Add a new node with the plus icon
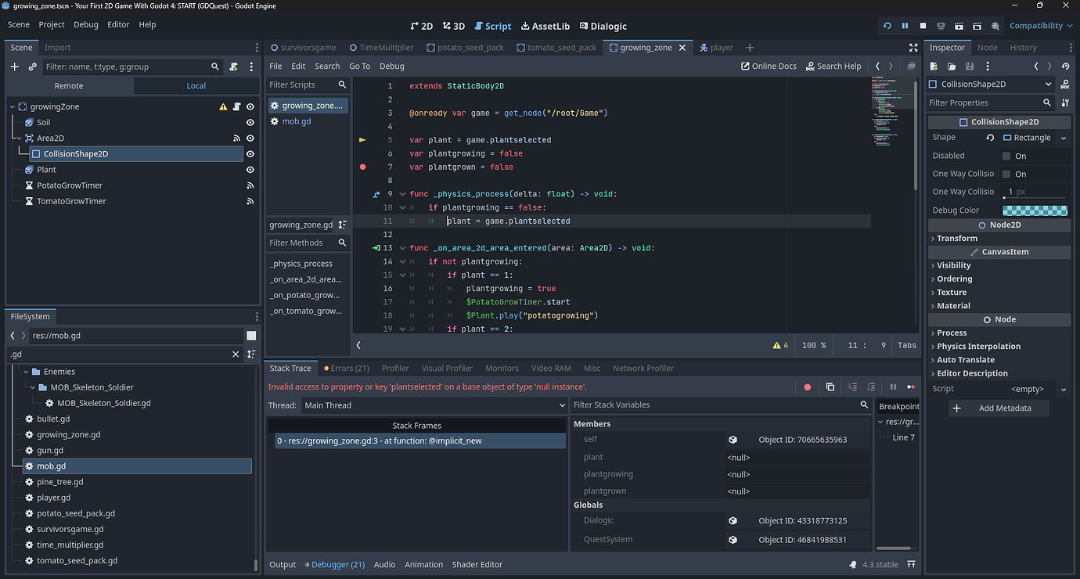1080x579 pixels. 13,67
